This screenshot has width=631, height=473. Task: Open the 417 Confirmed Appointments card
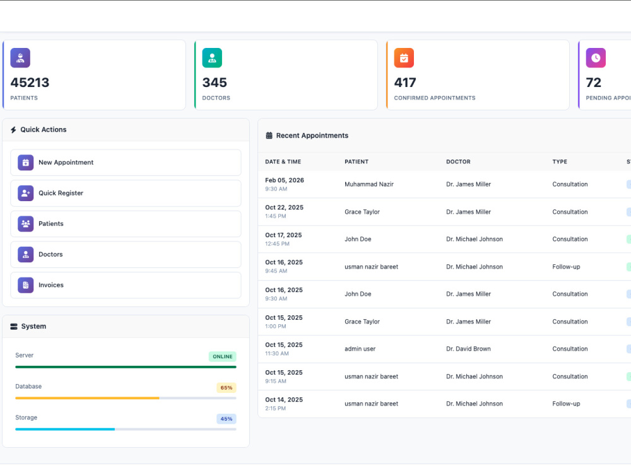click(x=478, y=75)
